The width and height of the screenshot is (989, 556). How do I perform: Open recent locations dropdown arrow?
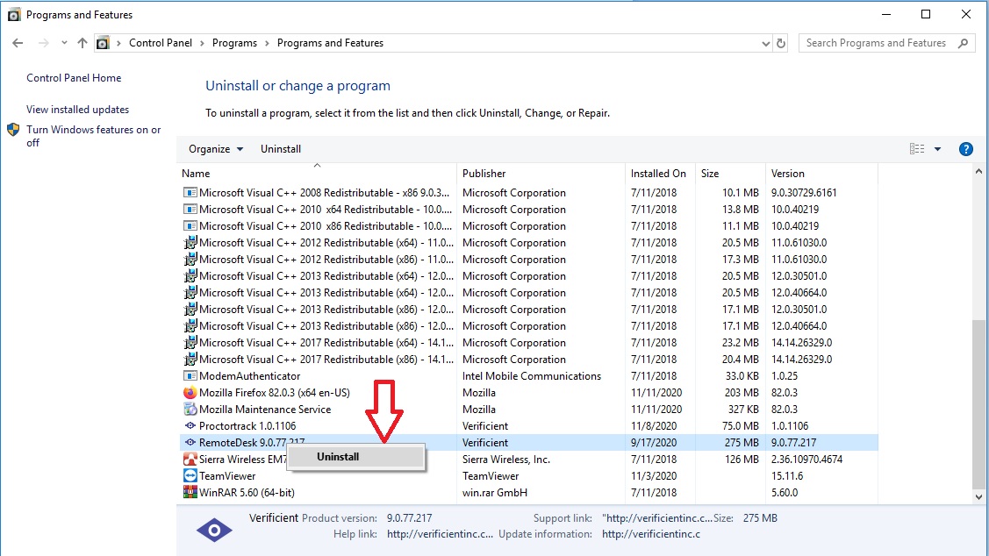(64, 43)
